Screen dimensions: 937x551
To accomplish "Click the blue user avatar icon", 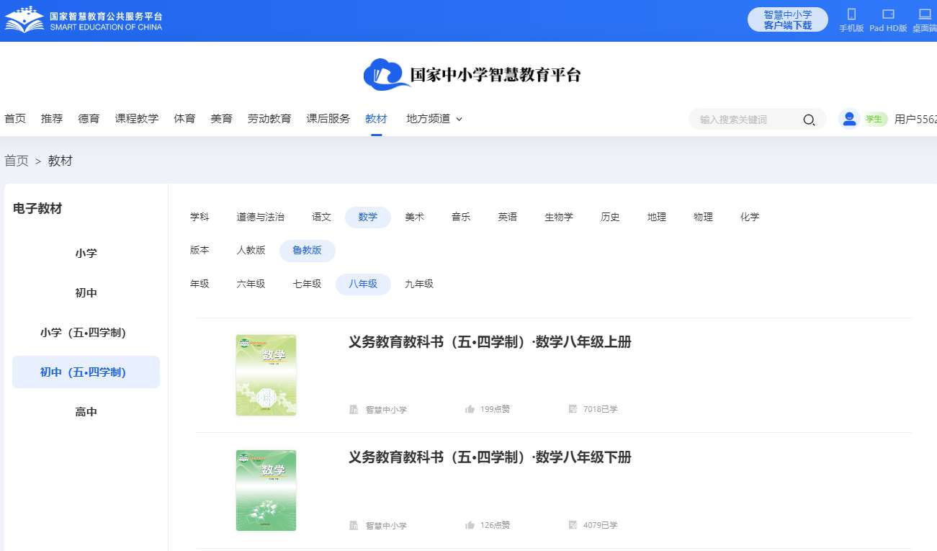I will [x=850, y=119].
